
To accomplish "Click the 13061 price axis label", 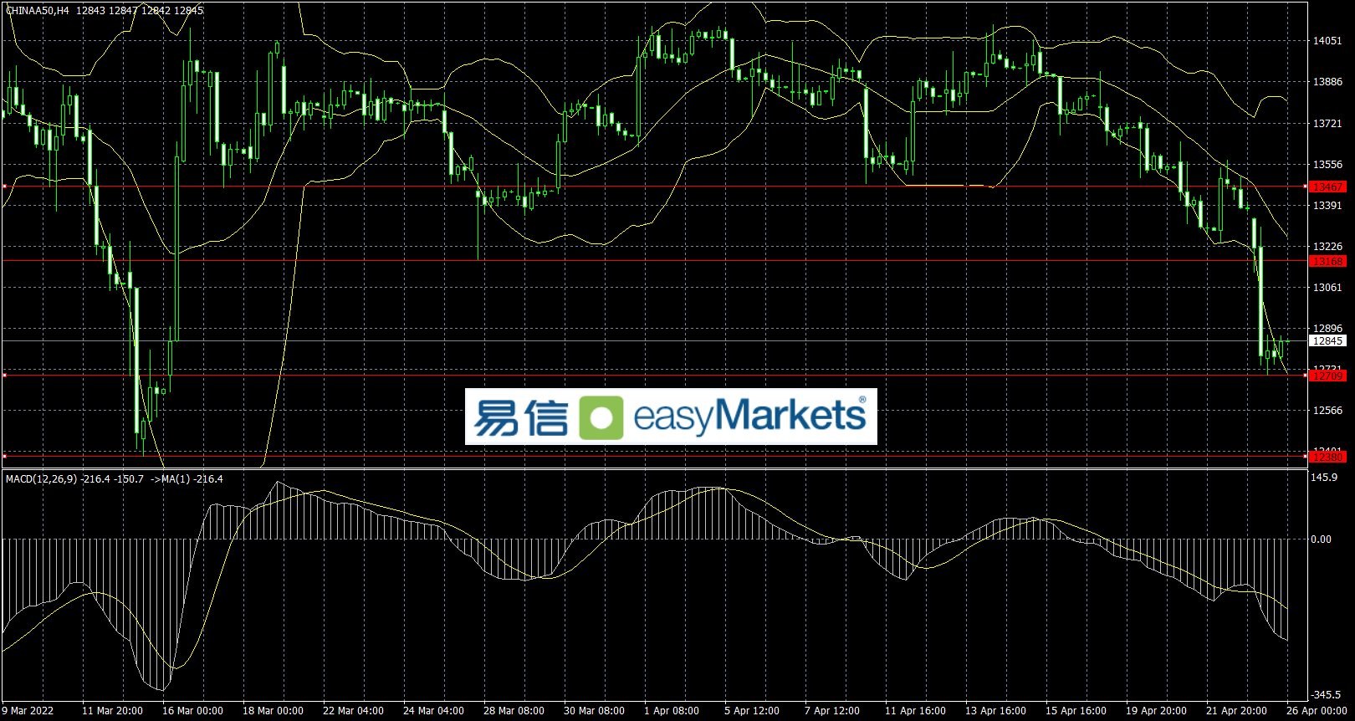I will click(x=1327, y=288).
